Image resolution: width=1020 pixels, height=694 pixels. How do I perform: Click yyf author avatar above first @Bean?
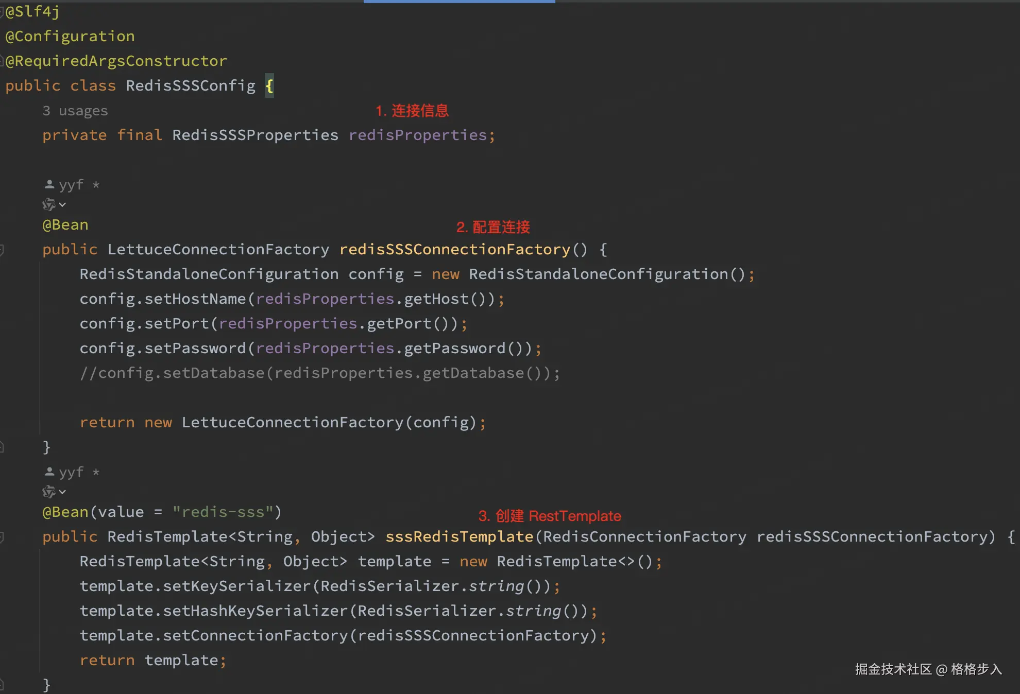coord(49,184)
